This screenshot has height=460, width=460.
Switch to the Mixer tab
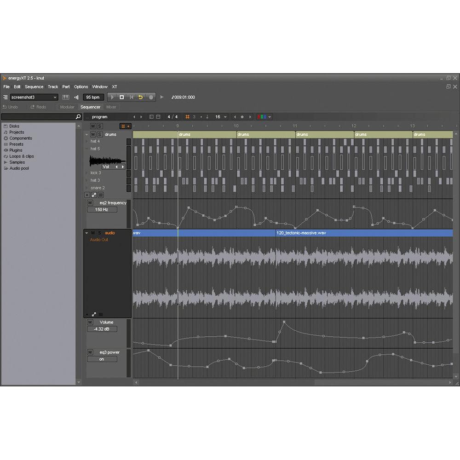pyautogui.click(x=110, y=107)
